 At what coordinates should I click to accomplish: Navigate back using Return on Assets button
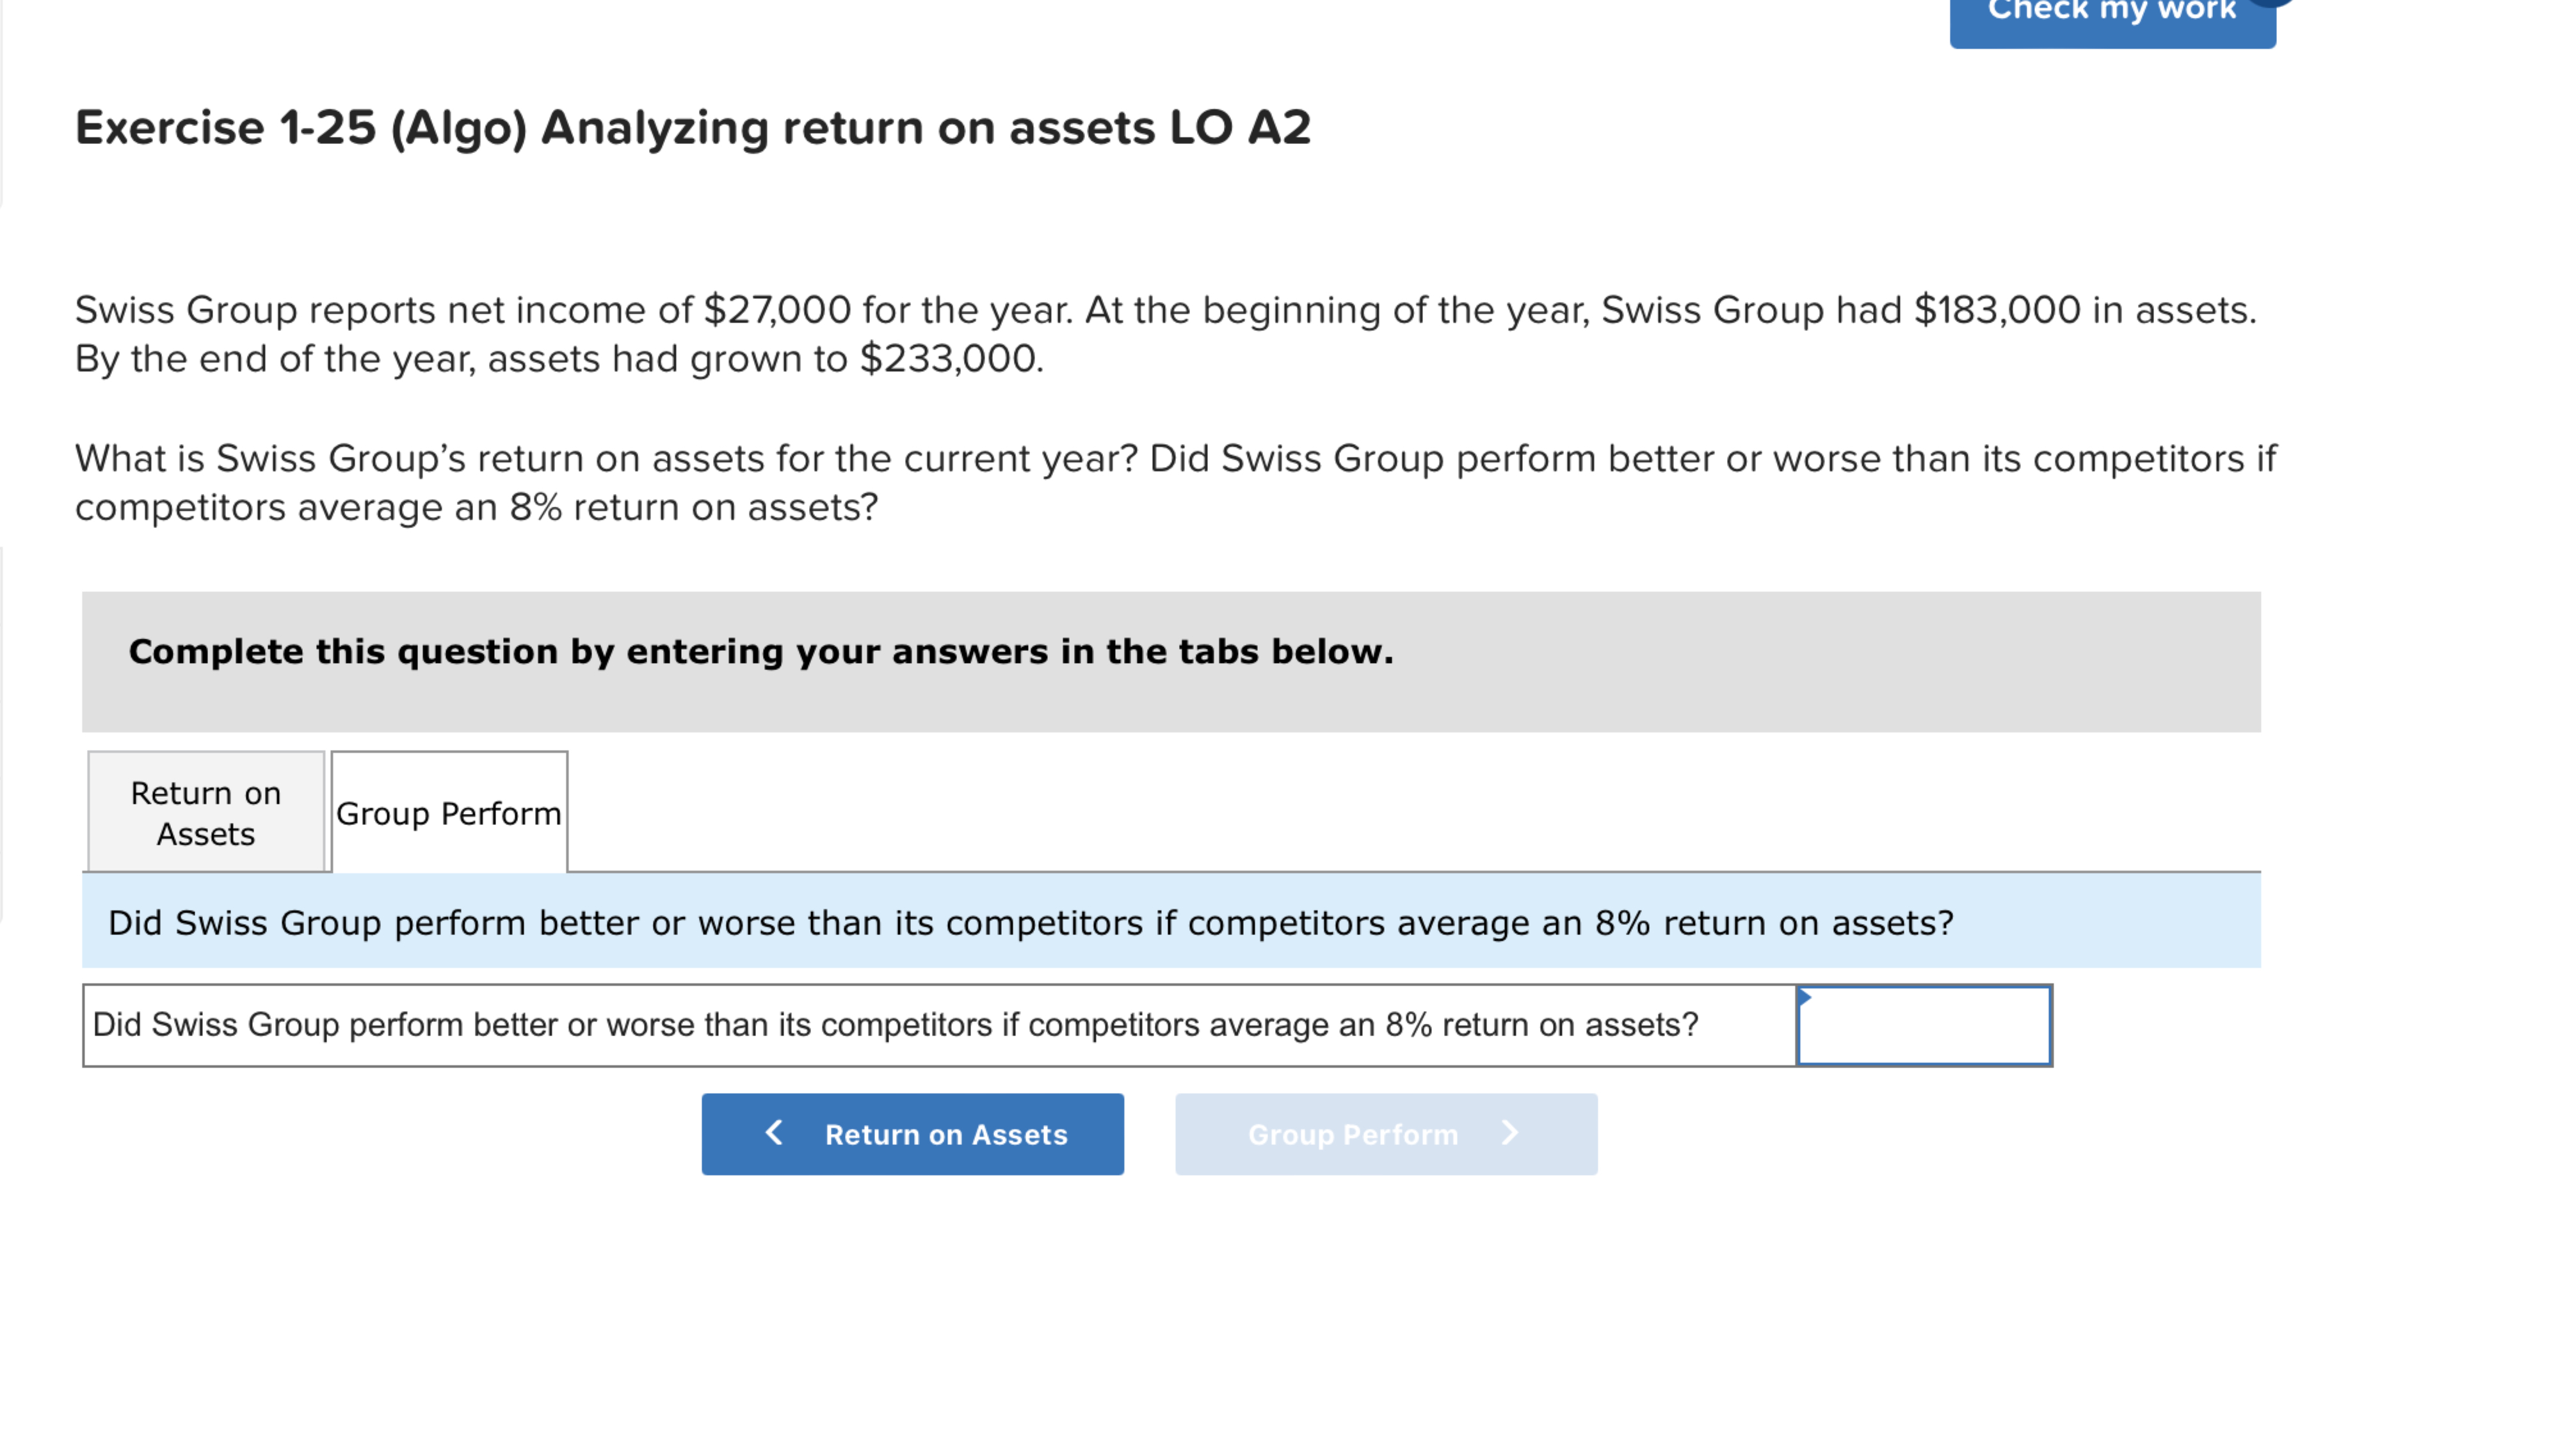(912, 1134)
